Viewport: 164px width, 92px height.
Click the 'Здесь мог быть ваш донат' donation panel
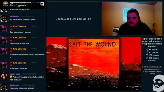coord(73,19)
